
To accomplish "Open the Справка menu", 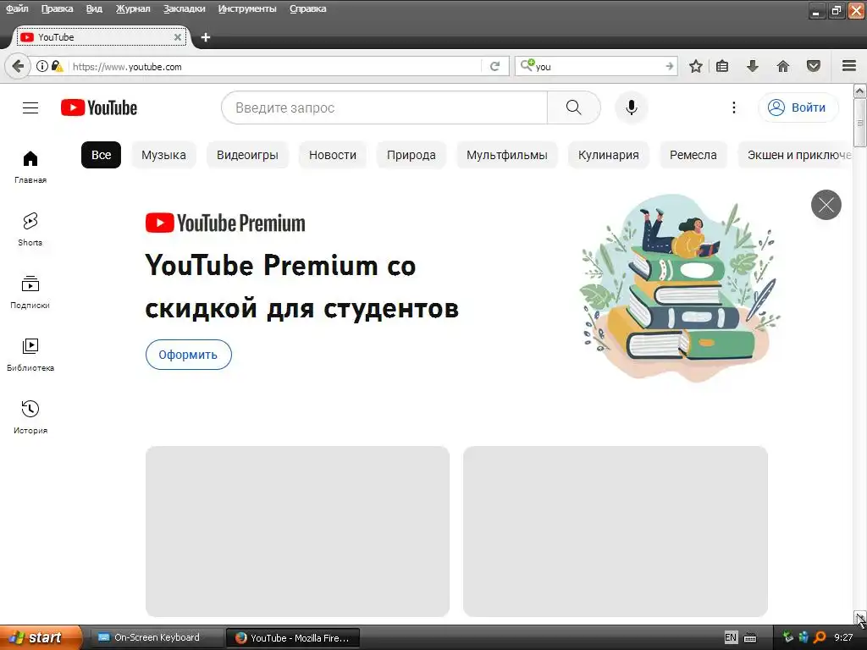I will click(308, 8).
